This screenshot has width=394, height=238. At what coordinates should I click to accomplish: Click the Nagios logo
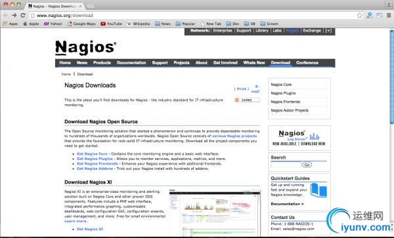point(85,48)
